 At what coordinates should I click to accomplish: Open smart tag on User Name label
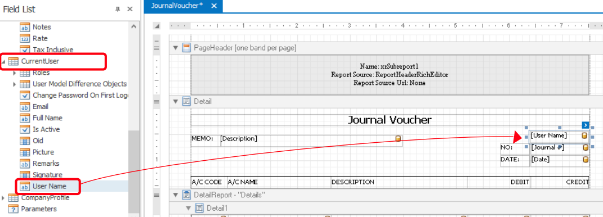click(586, 125)
